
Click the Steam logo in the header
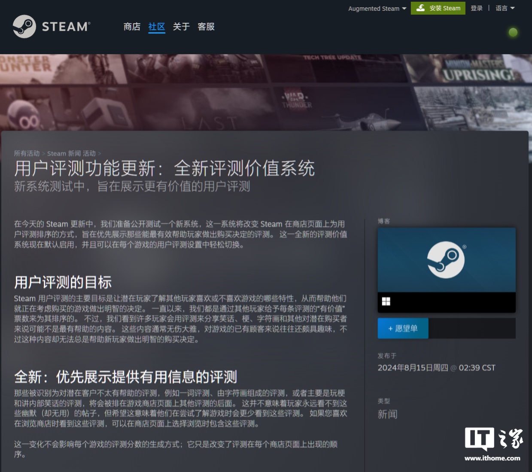52,27
